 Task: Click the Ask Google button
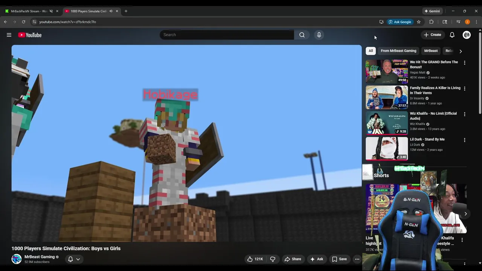[400, 22]
